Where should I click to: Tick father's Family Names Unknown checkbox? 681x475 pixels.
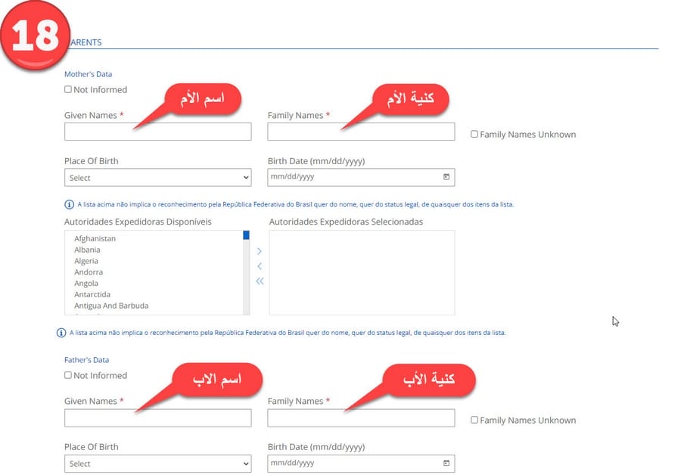(x=474, y=420)
